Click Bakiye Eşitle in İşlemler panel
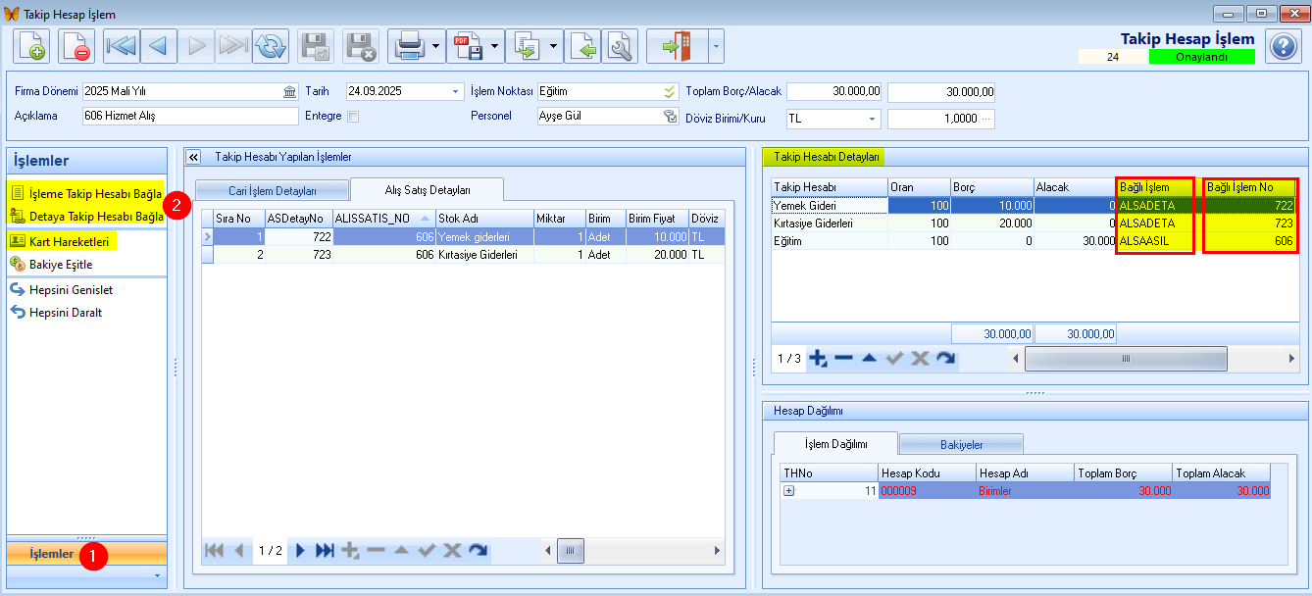Viewport: 1312px width, 596px height. [60, 265]
